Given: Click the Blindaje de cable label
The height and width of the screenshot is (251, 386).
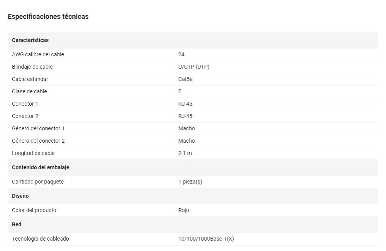Looking at the screenshot, I should pos(32,67).
